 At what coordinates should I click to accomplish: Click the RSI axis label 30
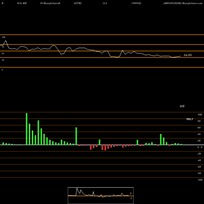(x=3, y=60)
